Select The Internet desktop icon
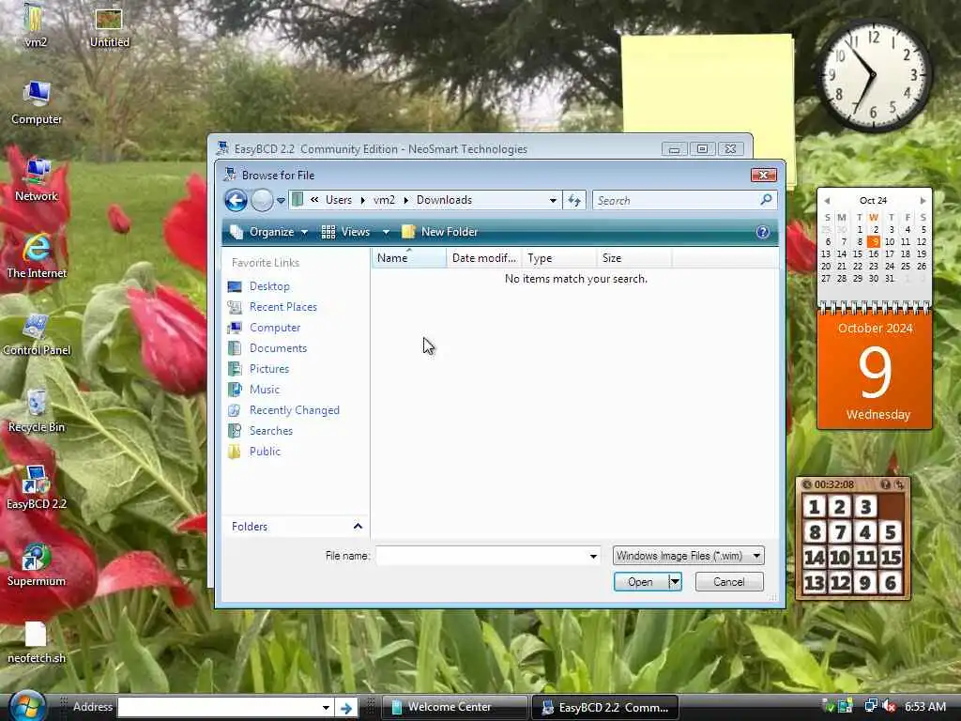 (x=37, y=257)
